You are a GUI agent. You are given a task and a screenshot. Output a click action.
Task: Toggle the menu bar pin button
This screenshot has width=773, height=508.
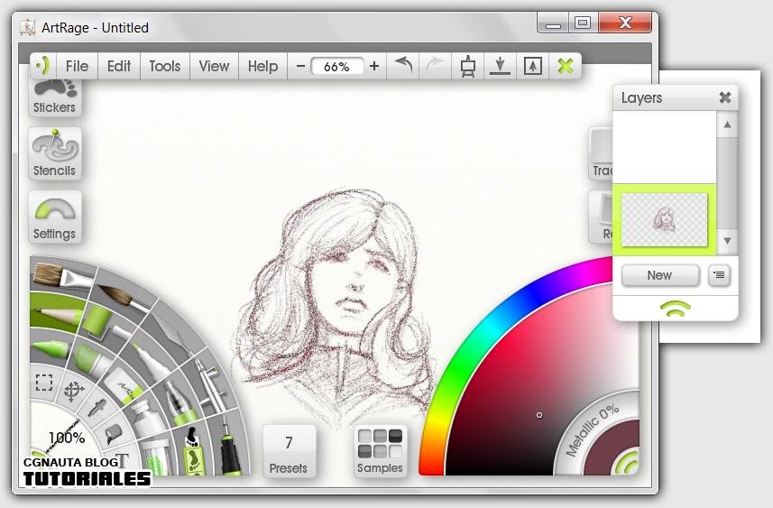point(43,66)
